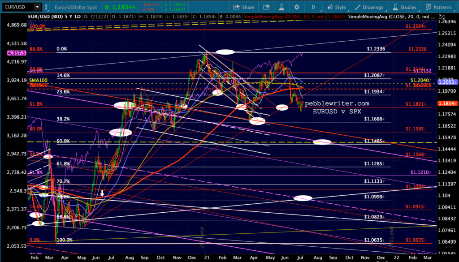Open the Patterns dropdown menu
Viewport: 459px width, 262px height.
point(438,7)
